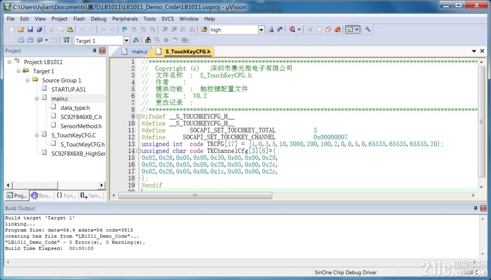This screenshot has height=280, width=491.
Task: Save all files with the multi-disk icon
Action: [x=39, y=29]
